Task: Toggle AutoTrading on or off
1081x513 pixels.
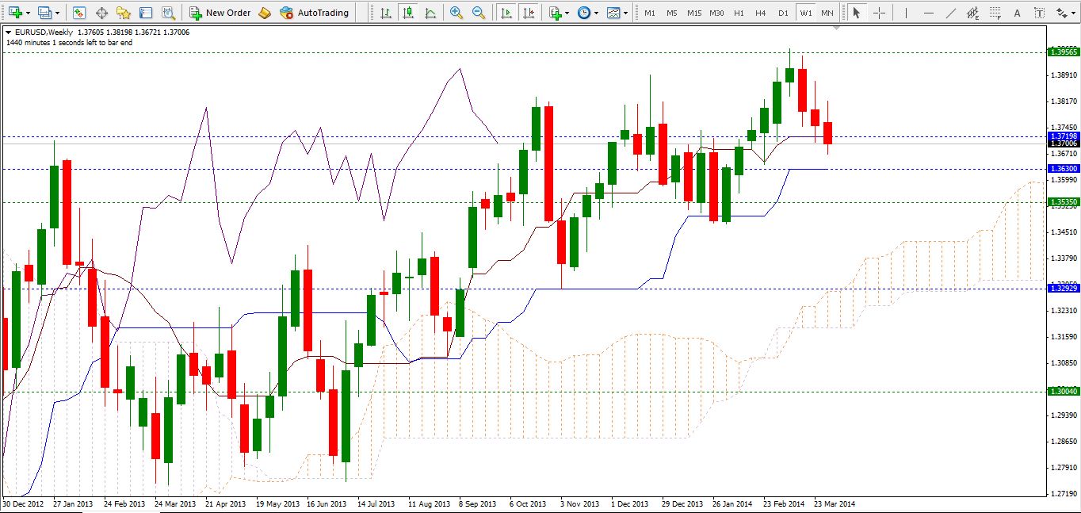Action: [315, 13]
